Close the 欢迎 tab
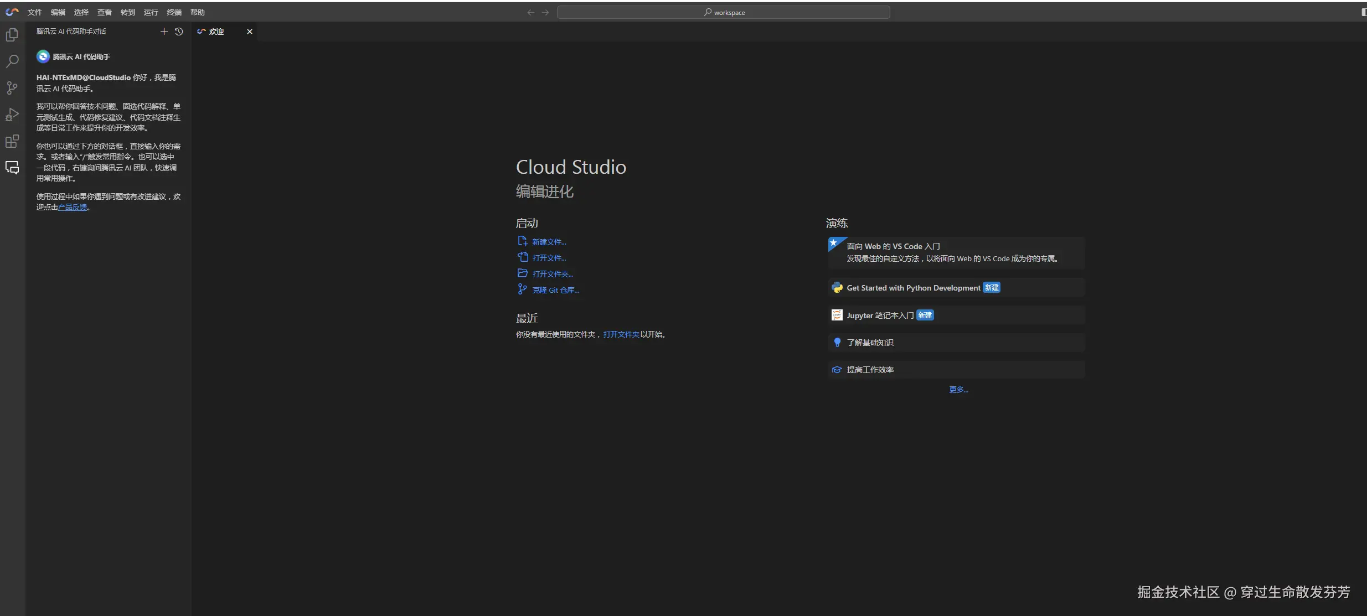Image resolution: width=1367 pixels, height=616 pixels. tap(250, 32)
